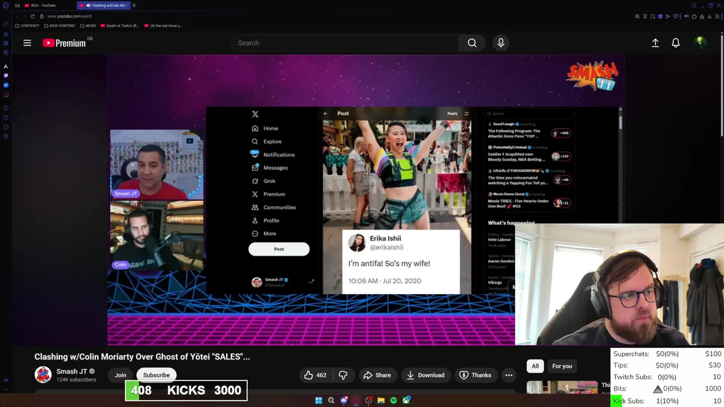The image size is (724, 407).
Task: Select the For you filter chip
Action: (562, 366)
